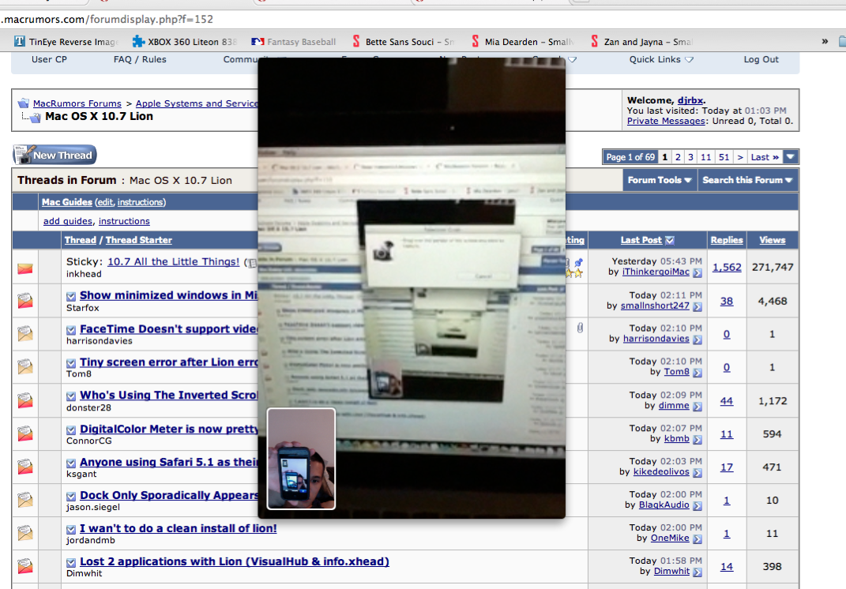This screenshot has width=846, height=589.
Task: Click go-to-last-post arrow beside Tom8 in Last Post
Action: (697, 373)
